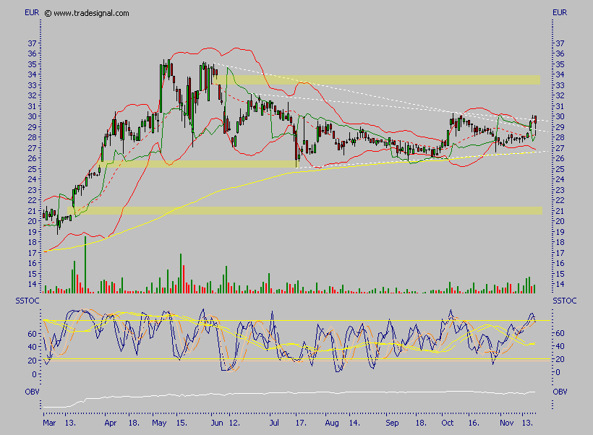Open the www.tradesignal.com copyright link
The height and width of the screenshot is (435, 593).
(x=88, y=13)
